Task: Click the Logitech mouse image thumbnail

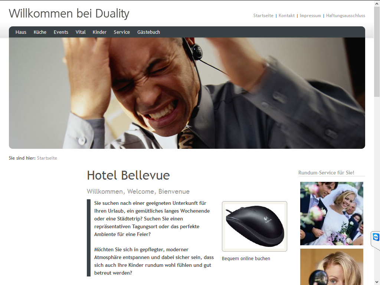Action: click(x=255, y=226)
